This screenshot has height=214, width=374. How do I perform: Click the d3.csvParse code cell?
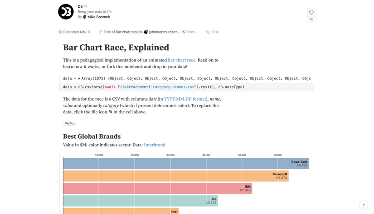pyautogui.click(x=181, y=87)
